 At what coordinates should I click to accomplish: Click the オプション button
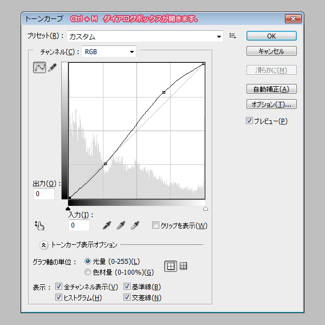tap(271, 104)
